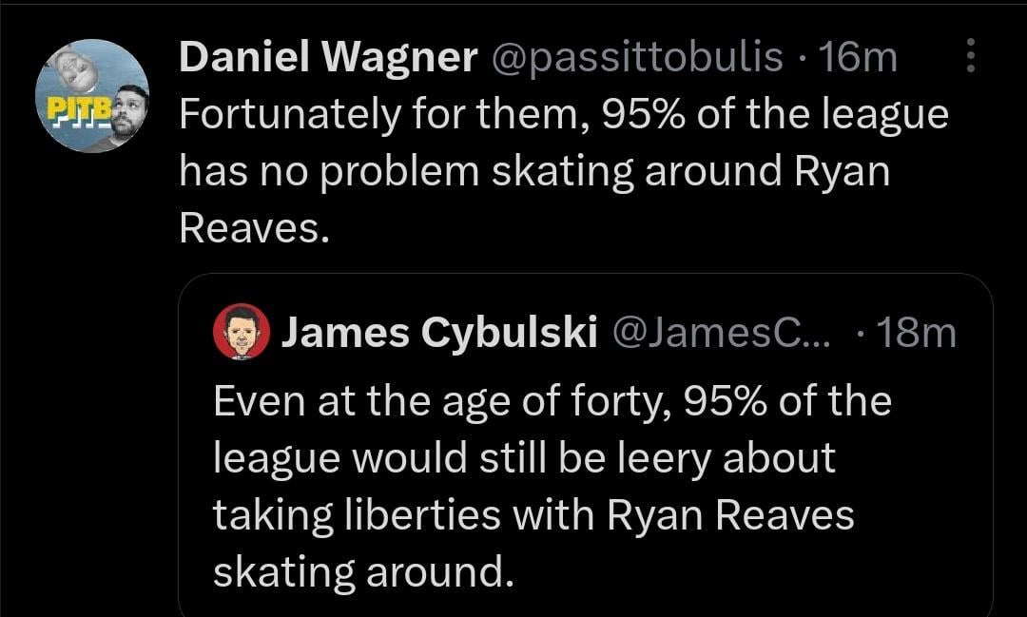Click James Cybulski's cartoon avatar
The width and height of the screenshot is (1027, 617).
coord(242,333)
